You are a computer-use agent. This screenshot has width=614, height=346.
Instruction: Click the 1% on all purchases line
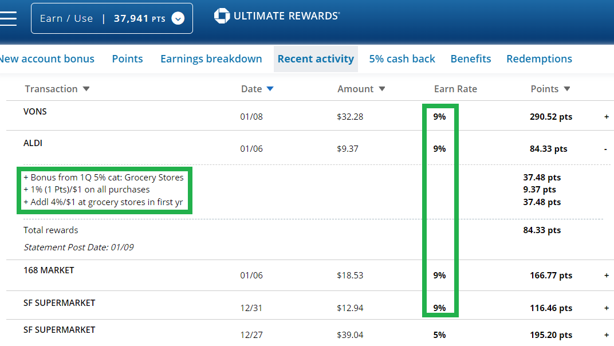tap(86, 190)
